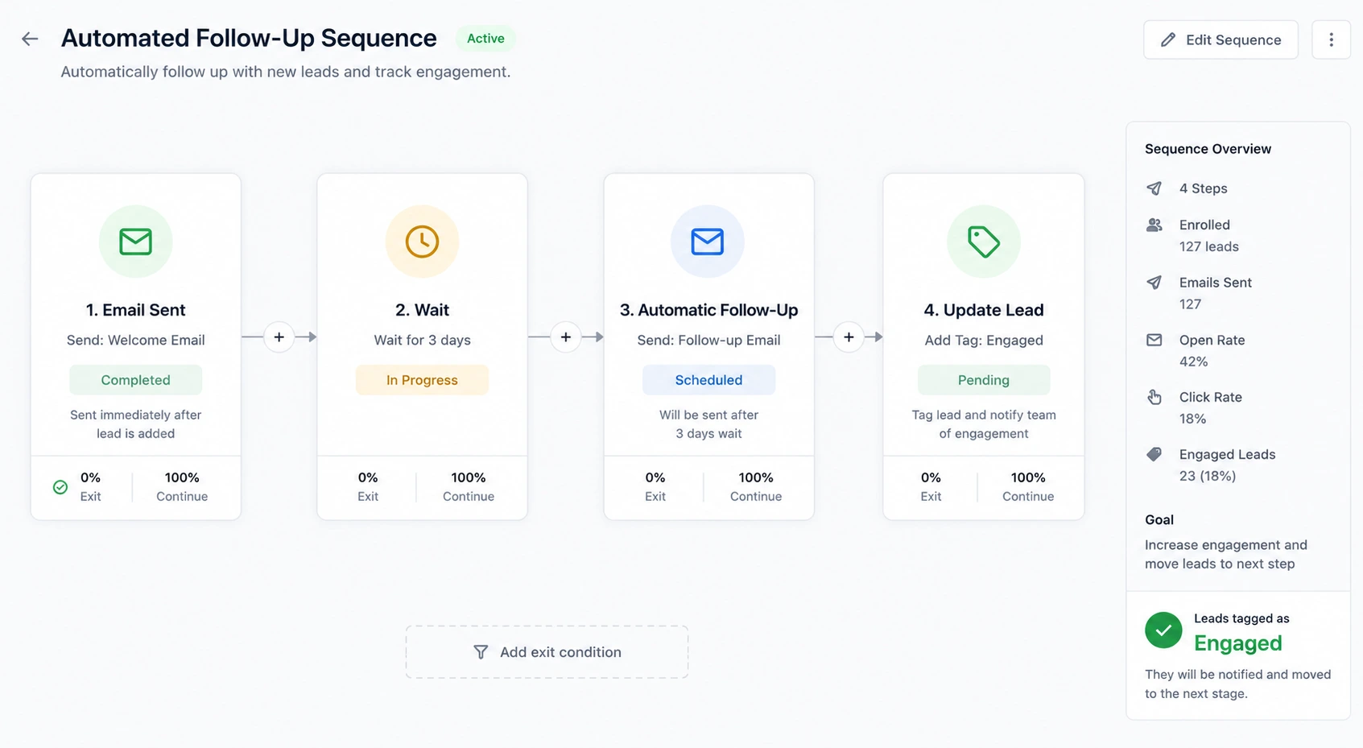Click the green check icon in Email Sent footer
This screenshot has height=748, width=1363.
60,487
